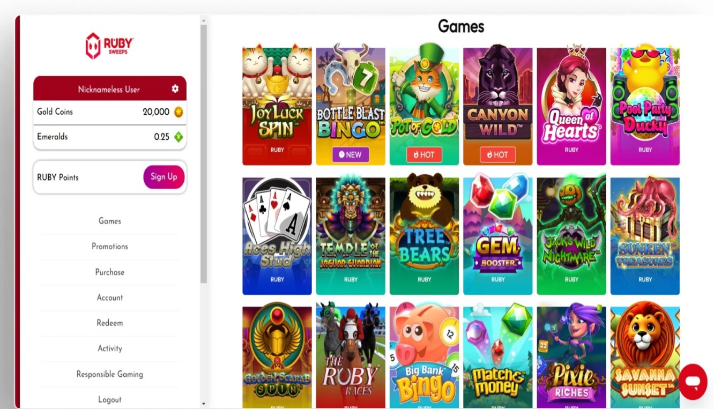Select Logout in the sidebar
This screenshot has height=409, width=714.
[110, 399]
